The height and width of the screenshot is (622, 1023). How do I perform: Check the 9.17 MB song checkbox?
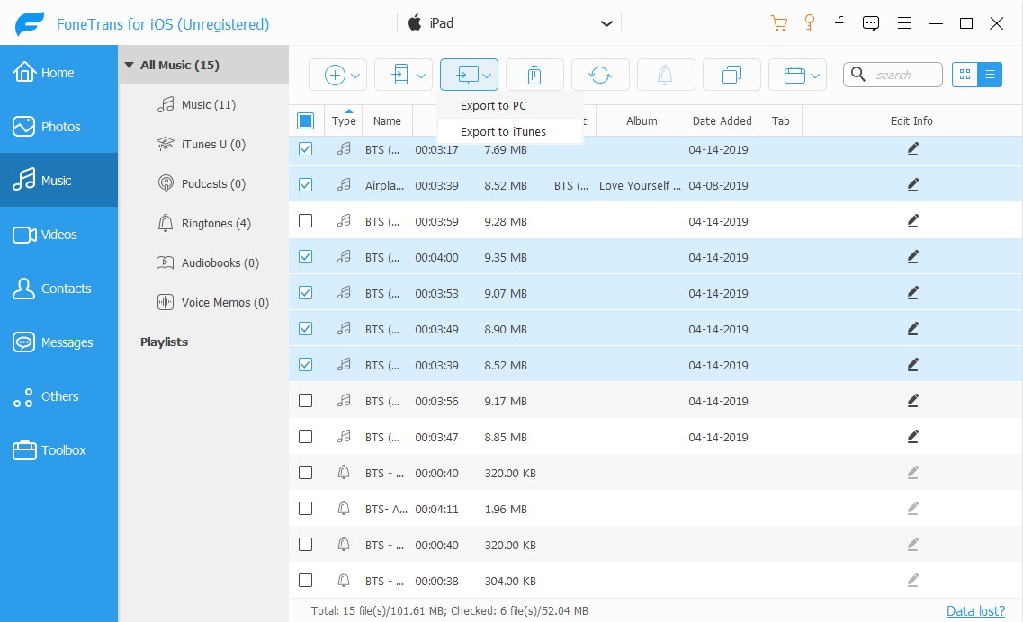coord(305,400)
